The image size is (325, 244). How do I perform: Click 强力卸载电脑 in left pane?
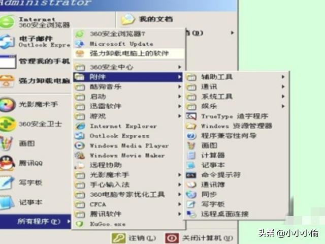36,81
